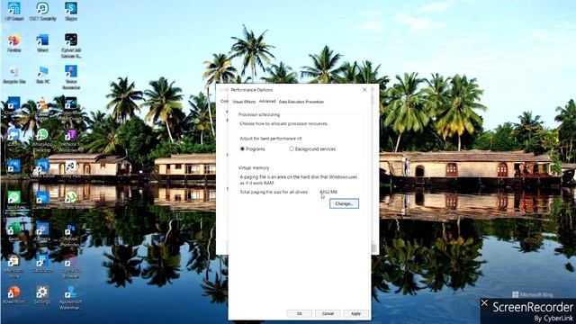Select the This PC desktop icon
The height and width of the screenshot is (324, 576).
point(42,75)
